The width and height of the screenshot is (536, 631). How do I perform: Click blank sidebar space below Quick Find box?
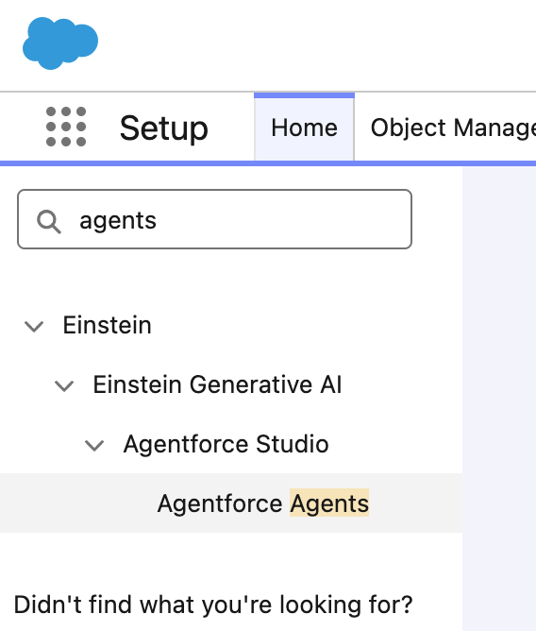pos(231,278)
